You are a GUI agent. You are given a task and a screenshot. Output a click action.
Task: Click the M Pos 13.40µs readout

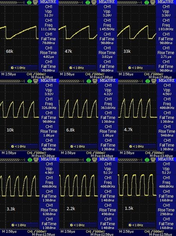[x=161, y=156]
